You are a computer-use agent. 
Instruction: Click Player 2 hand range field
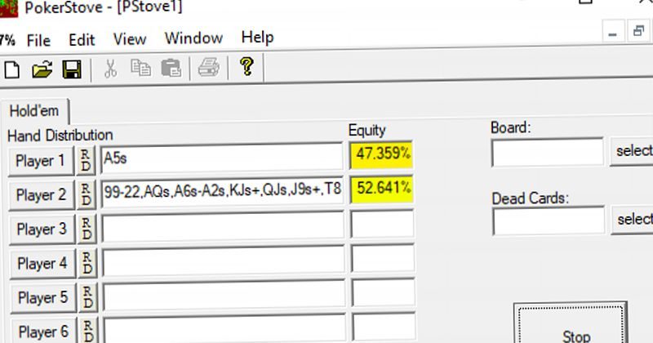click(x=222, y=191)
